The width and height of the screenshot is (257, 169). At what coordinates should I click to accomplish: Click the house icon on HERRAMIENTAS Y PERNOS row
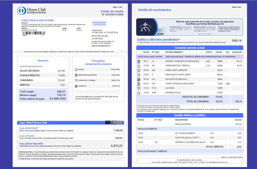pyautogui.click(x=139, y=66)
